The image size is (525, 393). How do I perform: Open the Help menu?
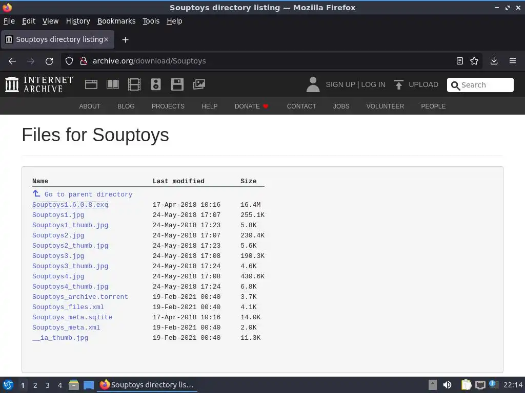174,21
